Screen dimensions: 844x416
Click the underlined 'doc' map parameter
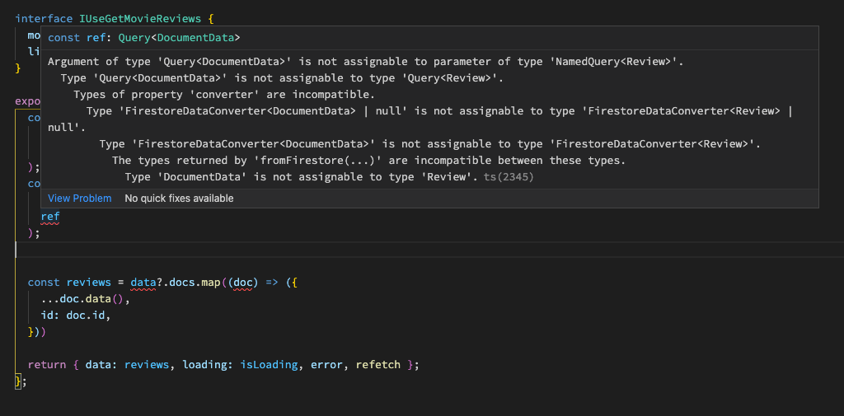(243, 283)
